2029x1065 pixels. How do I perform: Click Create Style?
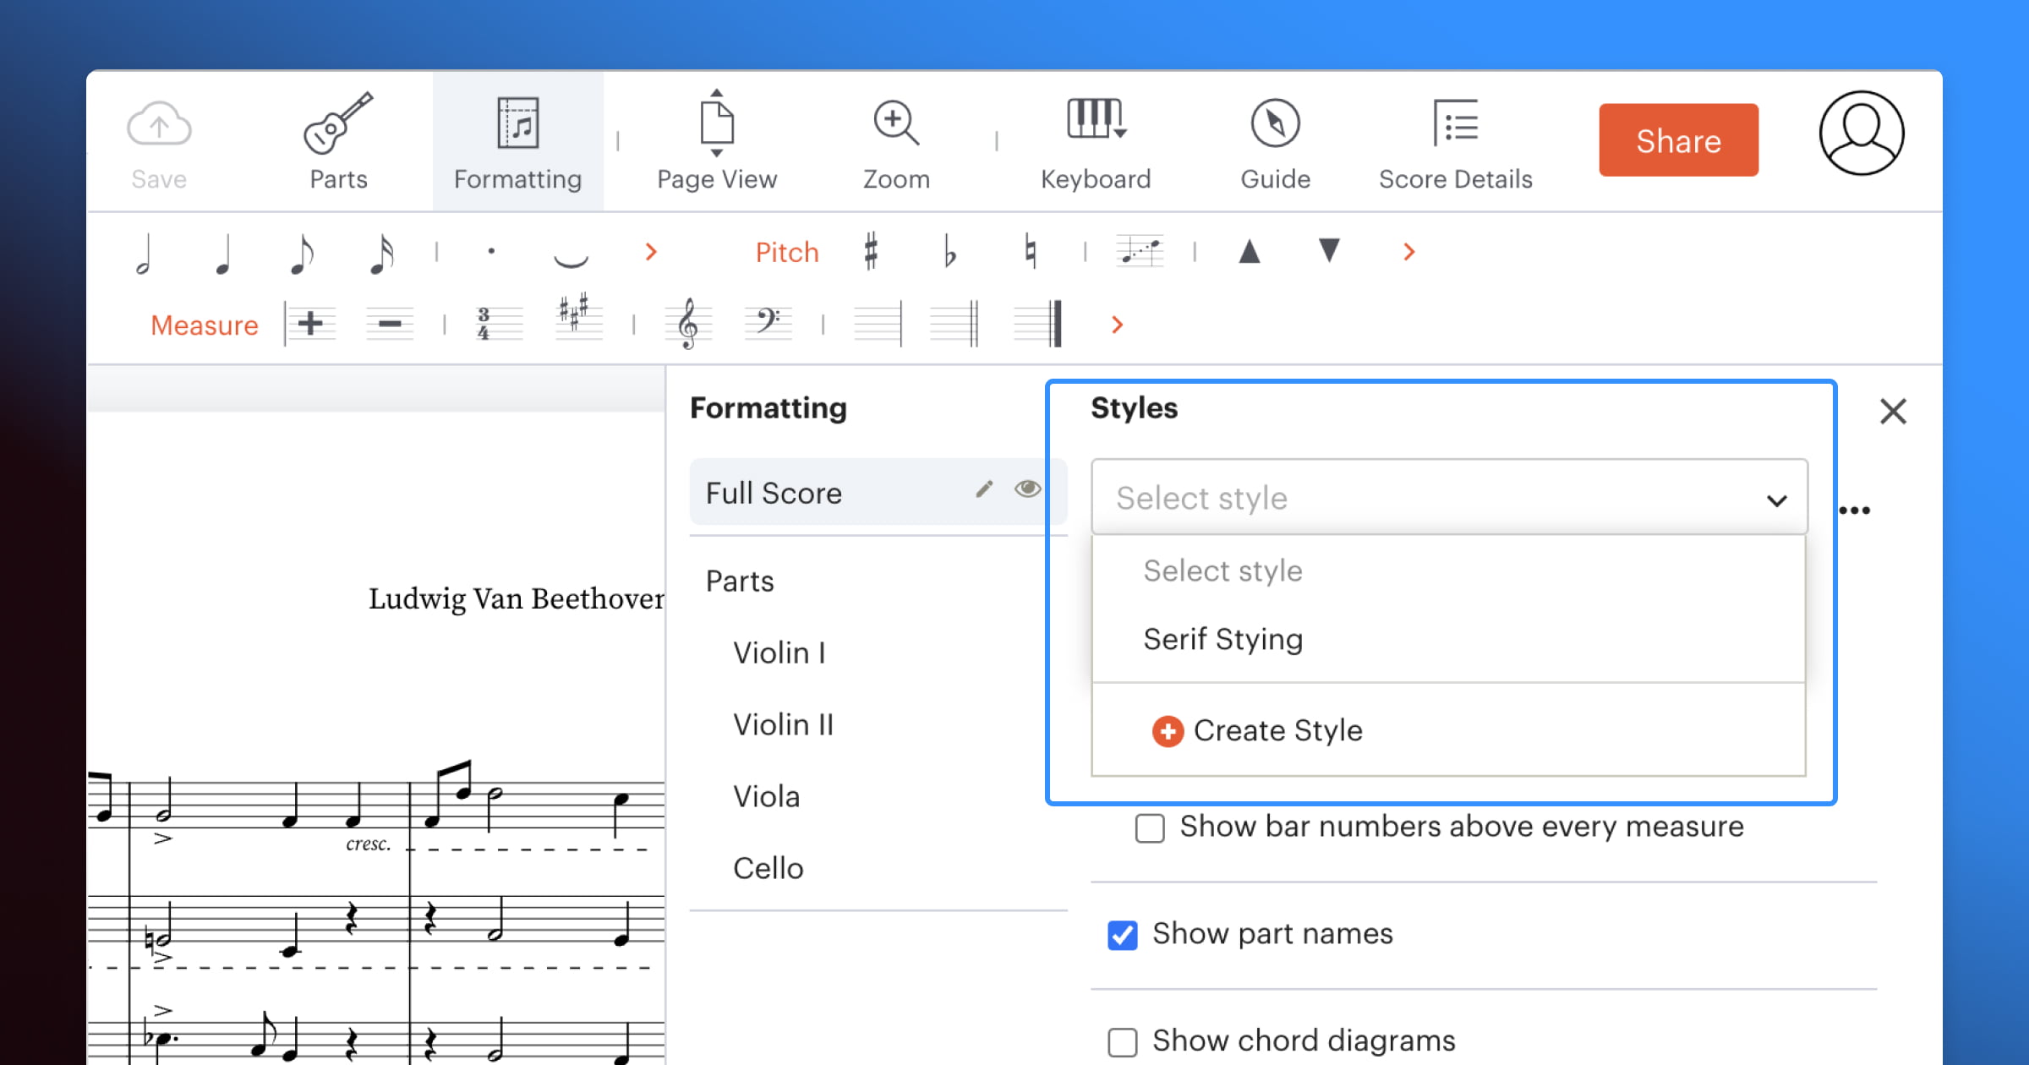pos(1257,730)
